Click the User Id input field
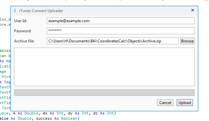Image resolution: width=209 pixels, height=121 pixels. pyautogui.click(x=120, y=21)
